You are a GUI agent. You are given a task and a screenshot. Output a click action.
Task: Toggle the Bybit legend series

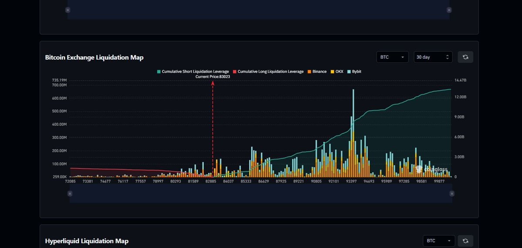coord(354,72)
